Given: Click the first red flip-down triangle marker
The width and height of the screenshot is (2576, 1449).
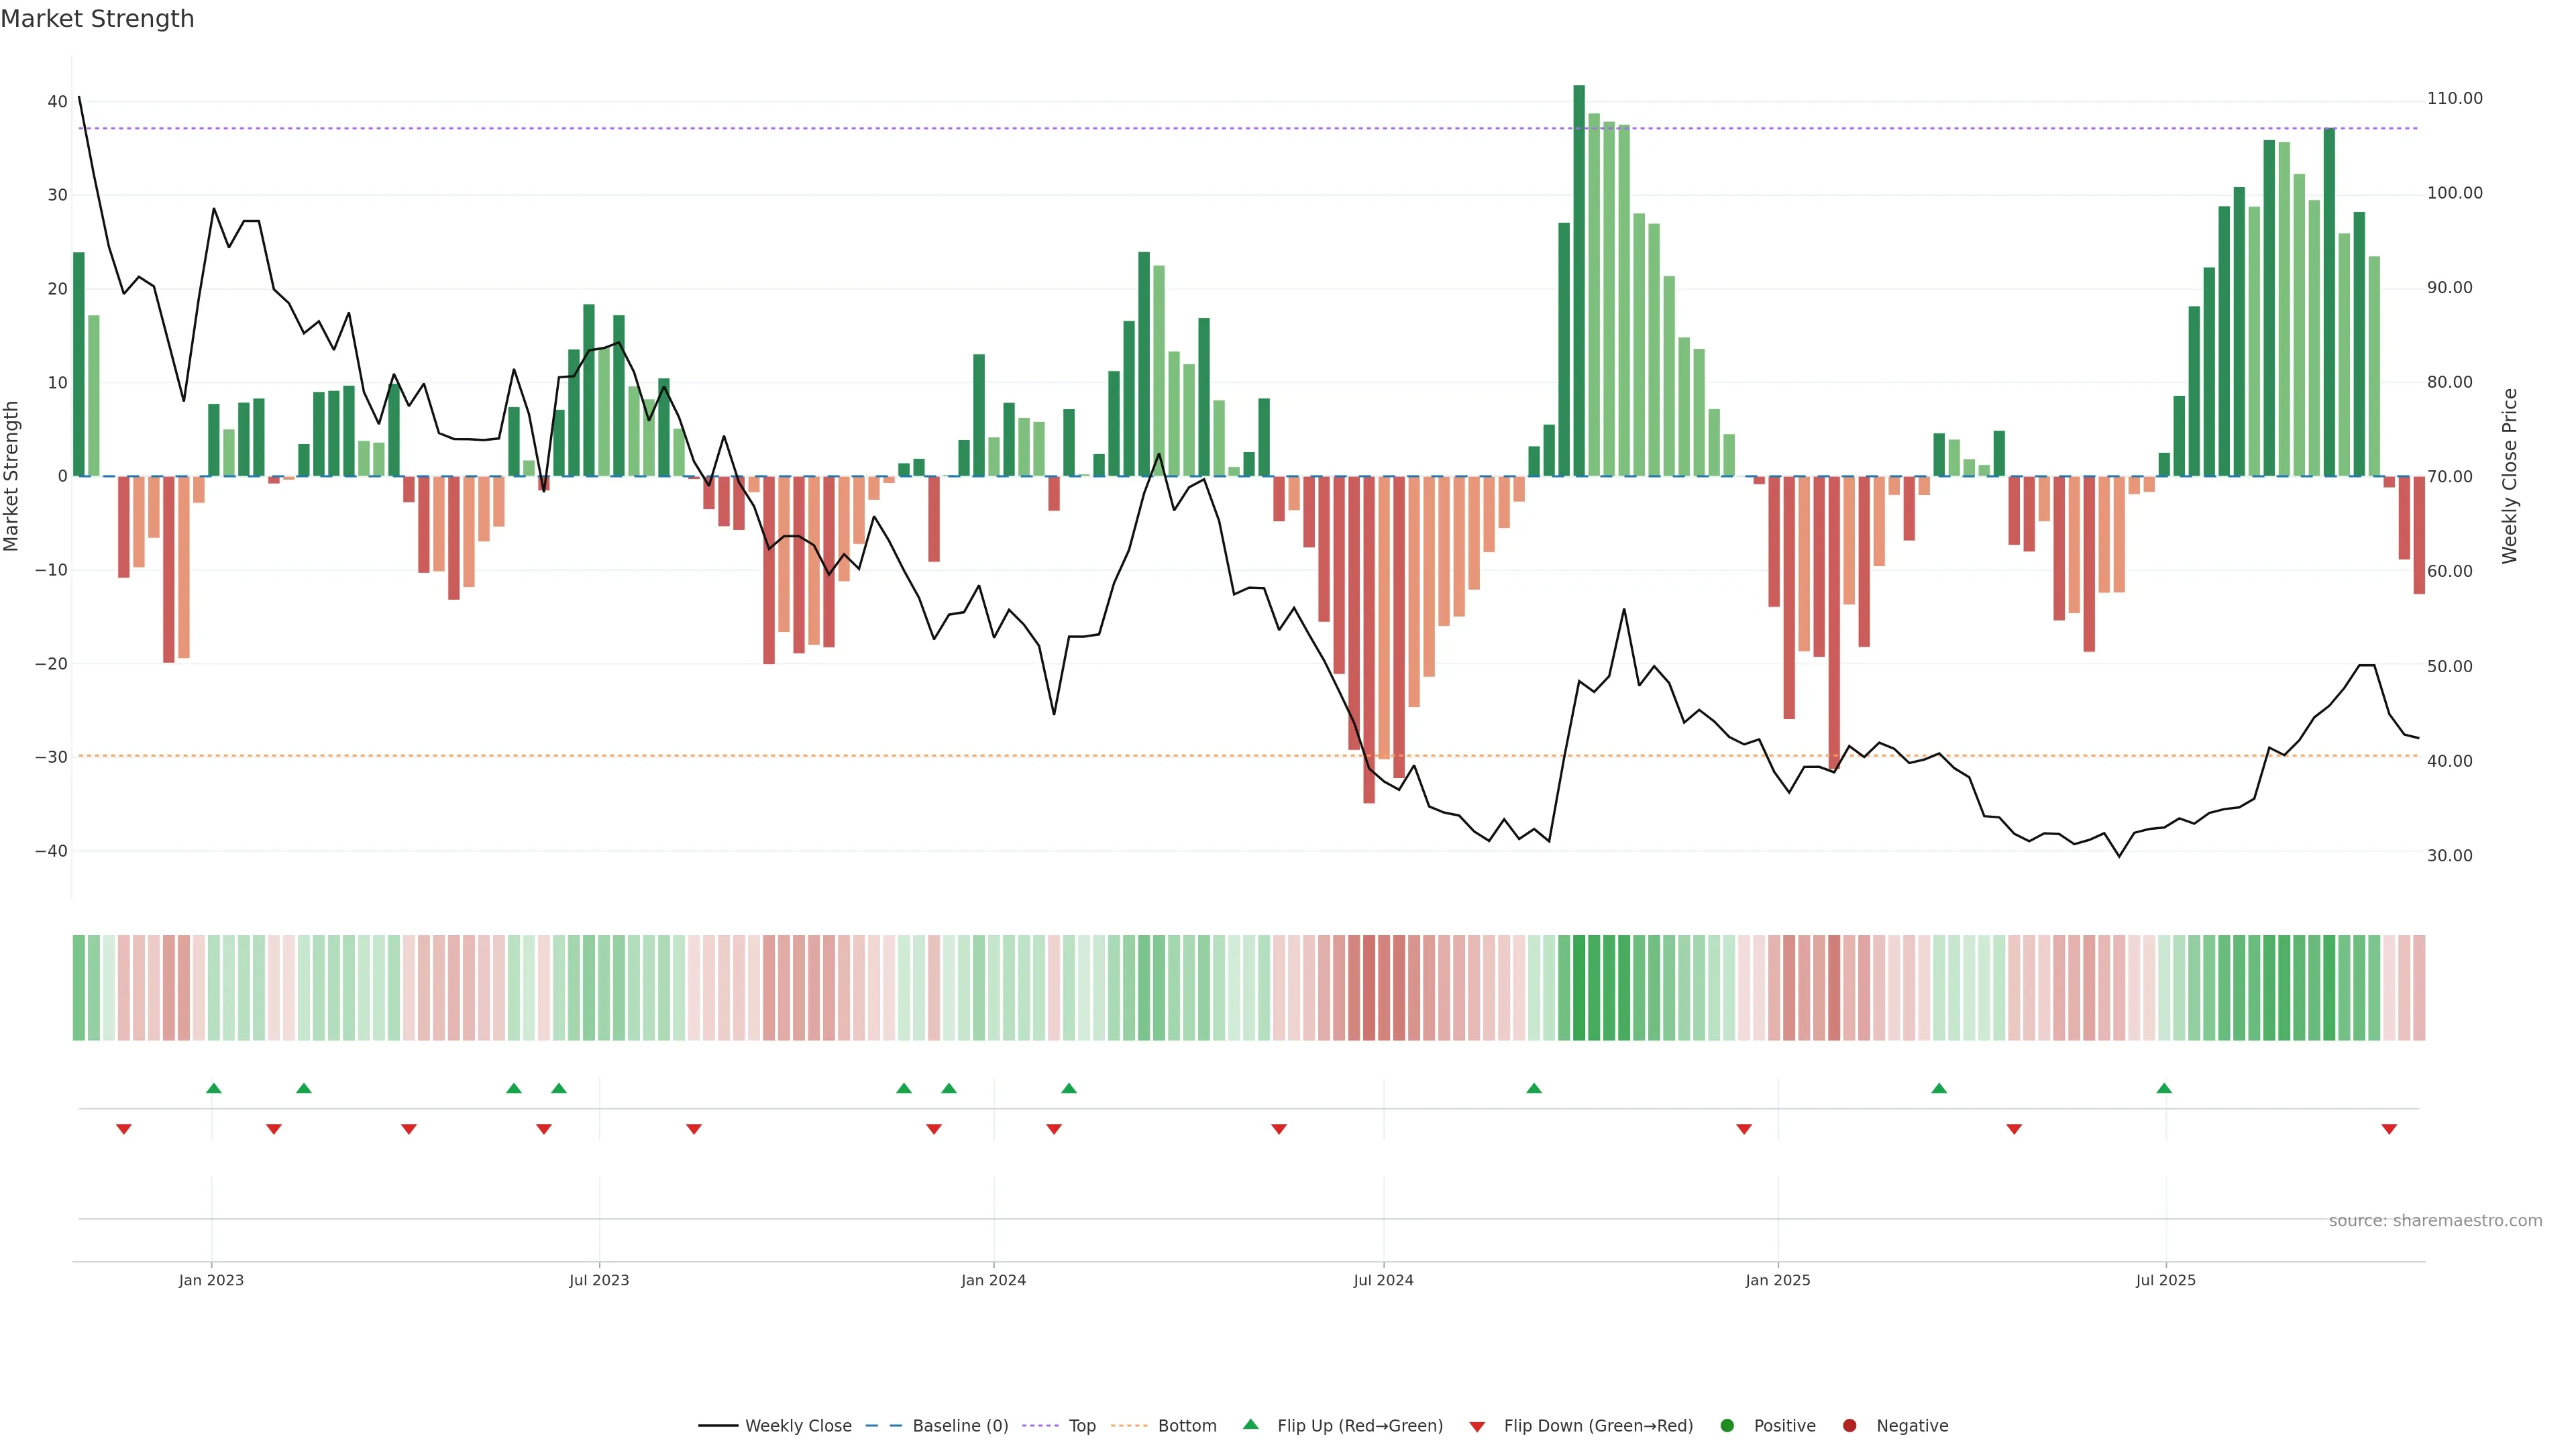Looking at the screenshot, I should click(124, 1129).
